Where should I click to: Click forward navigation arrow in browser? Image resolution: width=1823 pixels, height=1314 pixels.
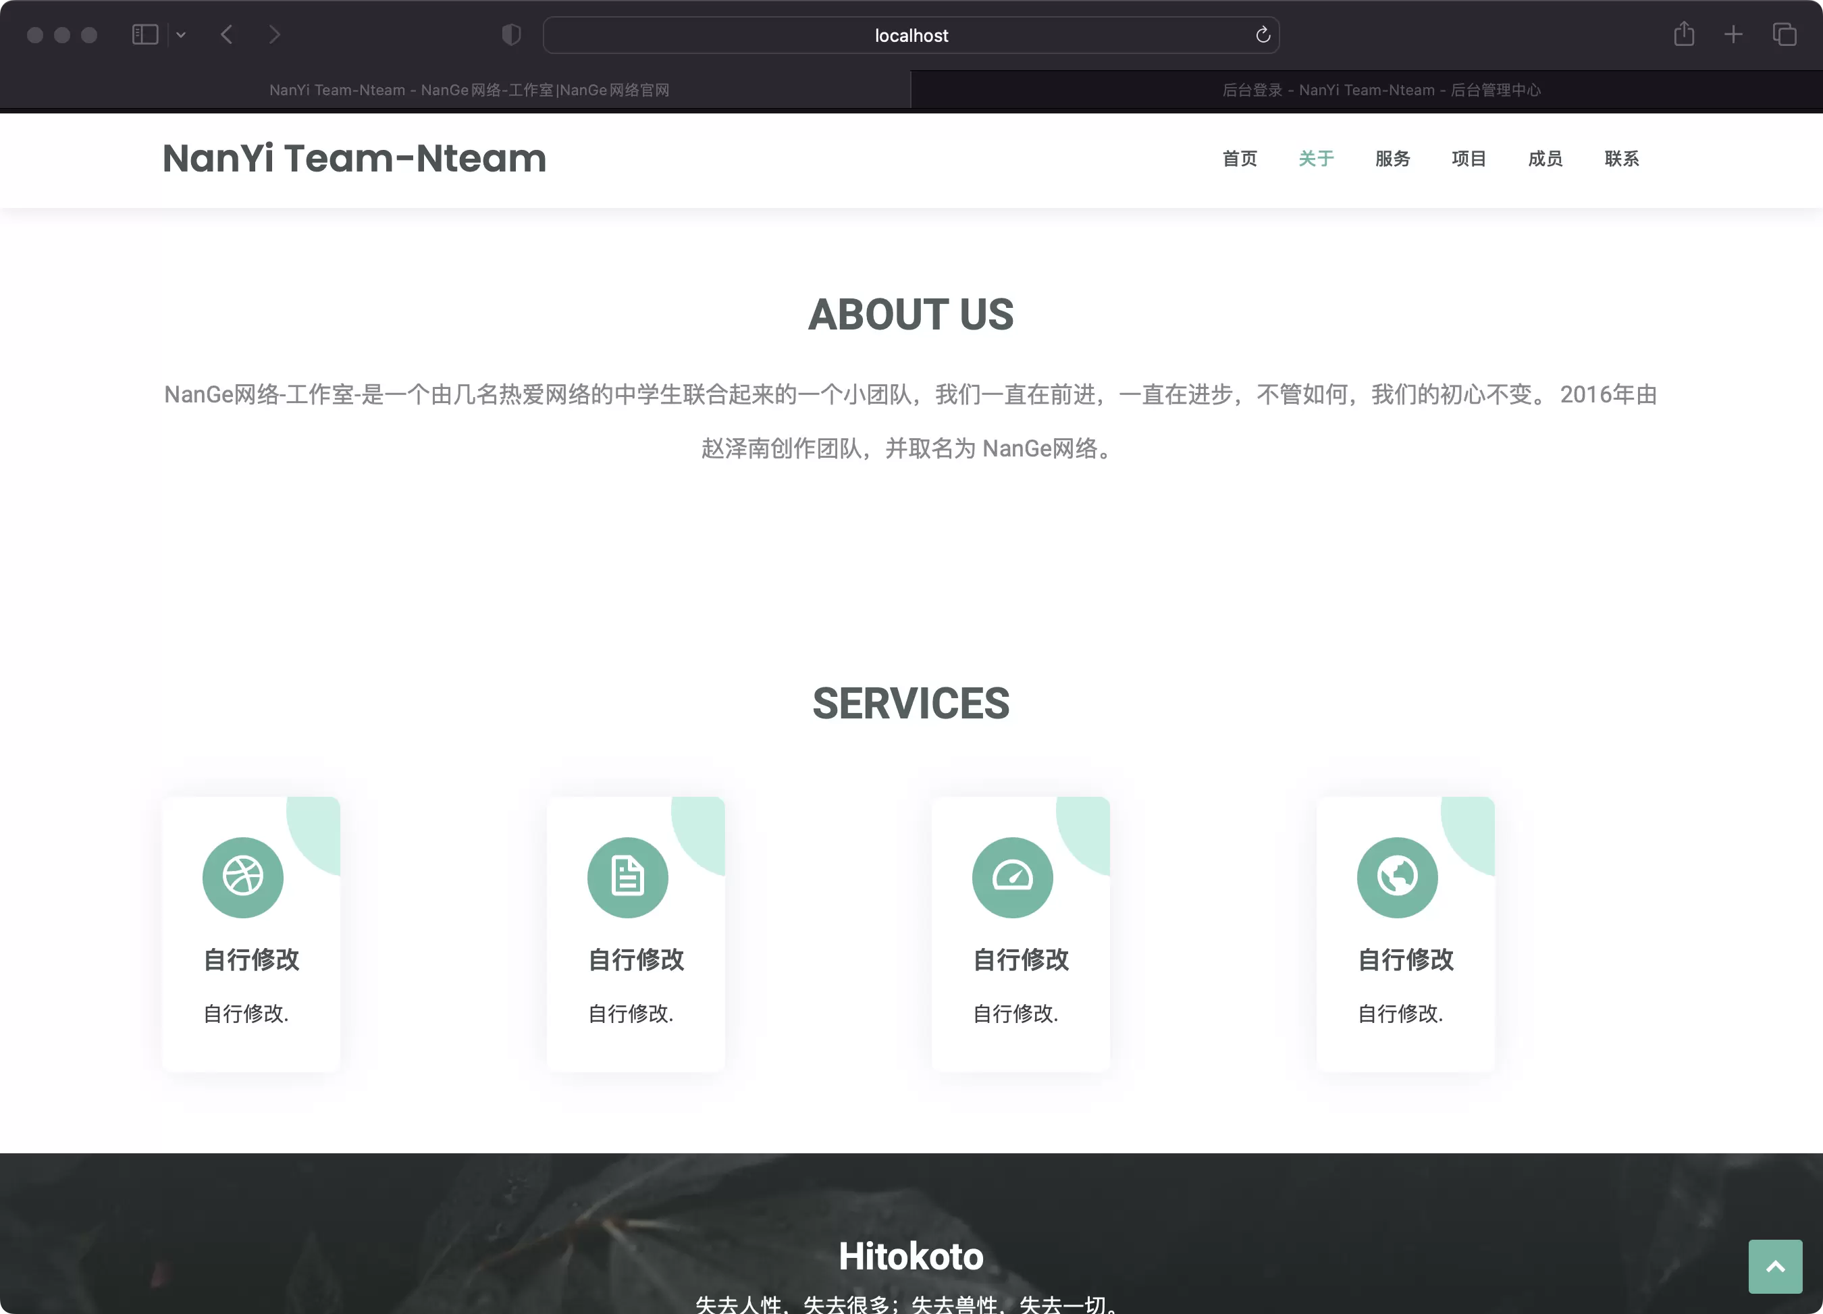click(275, 34)
